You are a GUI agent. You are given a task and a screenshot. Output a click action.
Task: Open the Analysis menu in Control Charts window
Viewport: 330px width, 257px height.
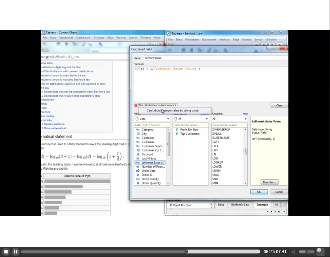99,38
